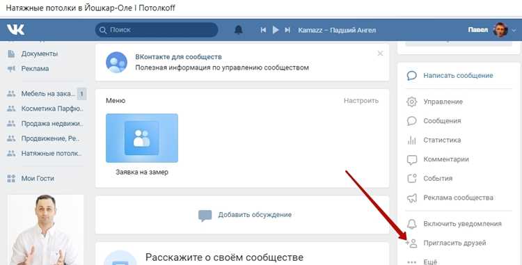Skip to next track in header player
Viewport: 522px width, 265px height.
287,30
